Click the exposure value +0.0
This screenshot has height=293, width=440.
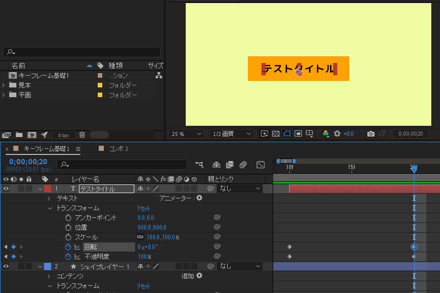tap(348, 134)
